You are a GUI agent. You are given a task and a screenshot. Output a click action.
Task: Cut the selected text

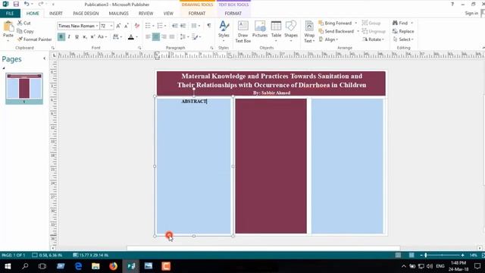pos(23,23)
